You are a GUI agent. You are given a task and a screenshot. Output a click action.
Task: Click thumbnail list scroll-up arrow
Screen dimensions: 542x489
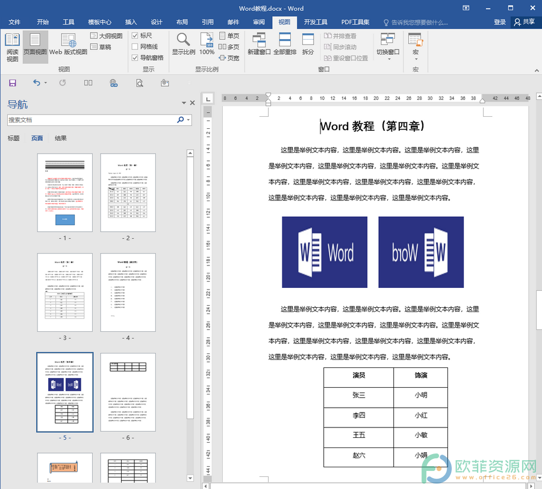190,153
